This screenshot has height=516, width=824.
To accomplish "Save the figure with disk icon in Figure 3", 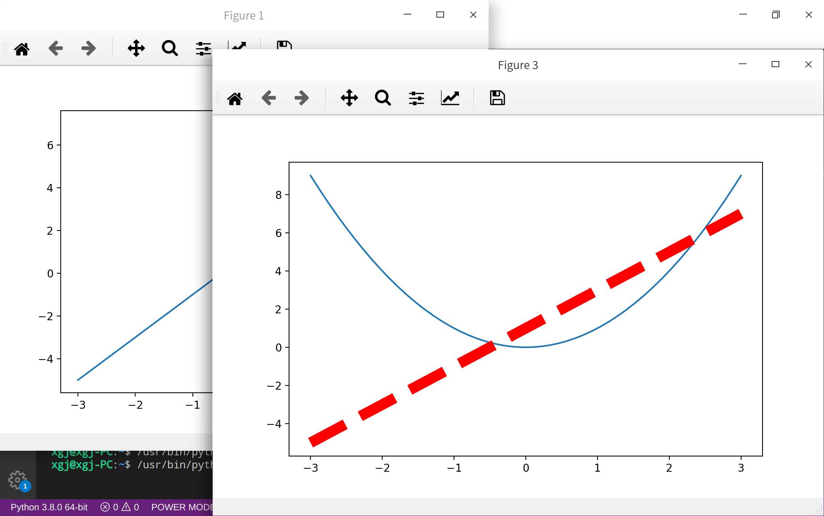I will click(x=497, y=98).
